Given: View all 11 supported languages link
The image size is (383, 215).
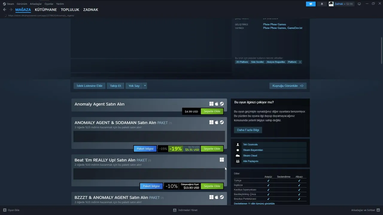Looking at the screenshot, I should point(254,204).
